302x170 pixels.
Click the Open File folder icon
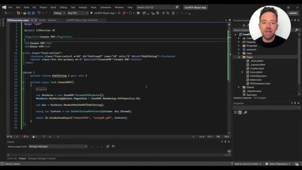25,13
